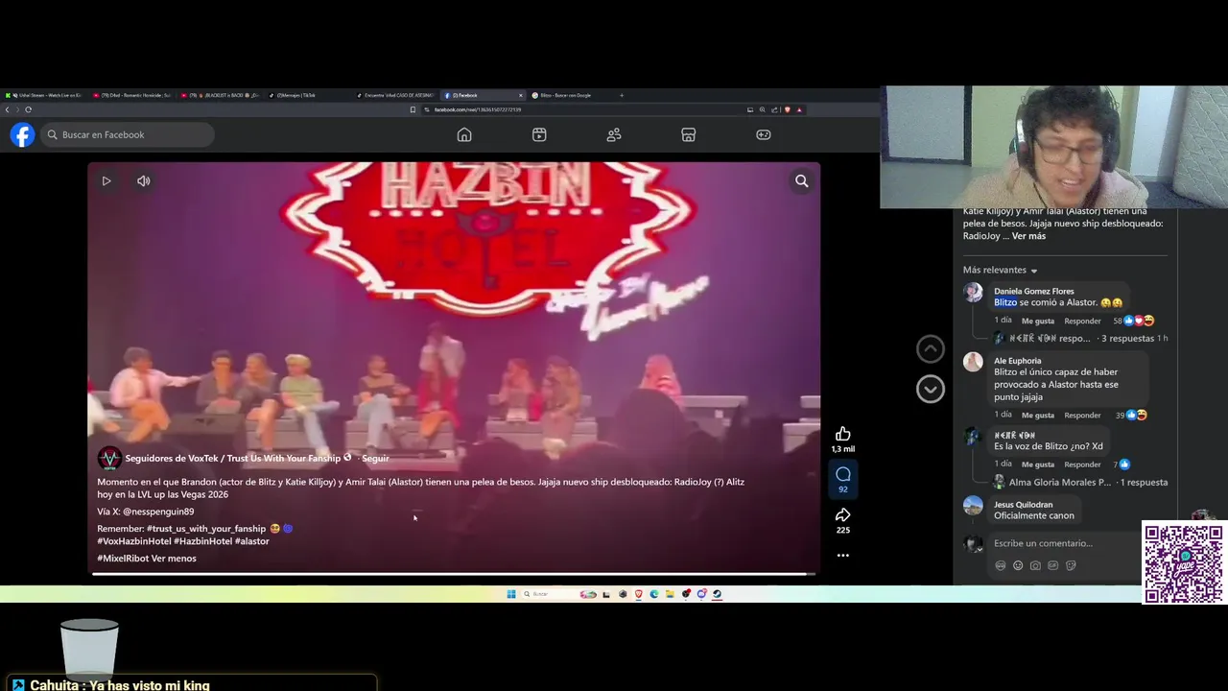Click the VoxTek page avatar
Viewport: 1228px width, 691px height.
point(109,459)
